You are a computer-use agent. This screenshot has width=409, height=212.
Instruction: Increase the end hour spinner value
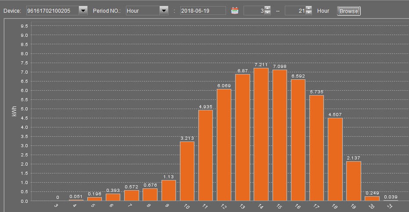coord(309,9)
